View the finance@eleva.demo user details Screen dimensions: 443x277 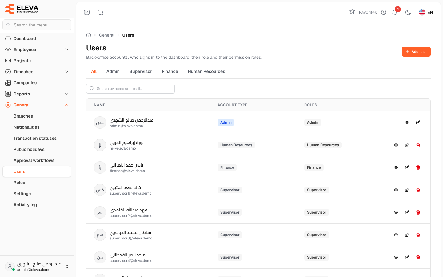396,167
